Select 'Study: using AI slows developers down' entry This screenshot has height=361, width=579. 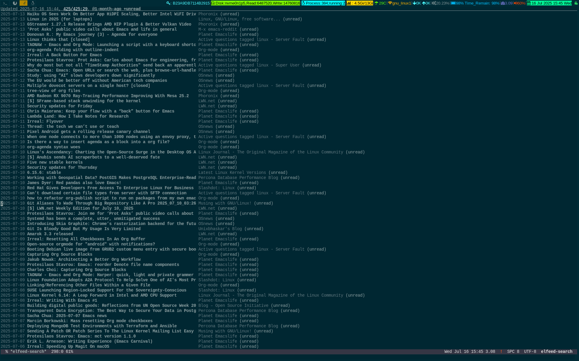click(91, 76)
